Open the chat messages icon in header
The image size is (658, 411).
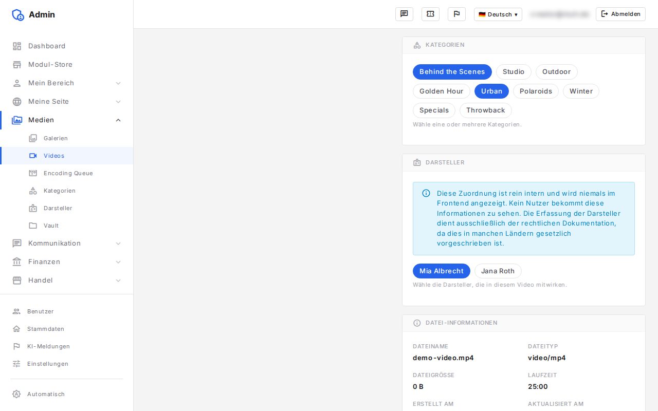point(404,14)
